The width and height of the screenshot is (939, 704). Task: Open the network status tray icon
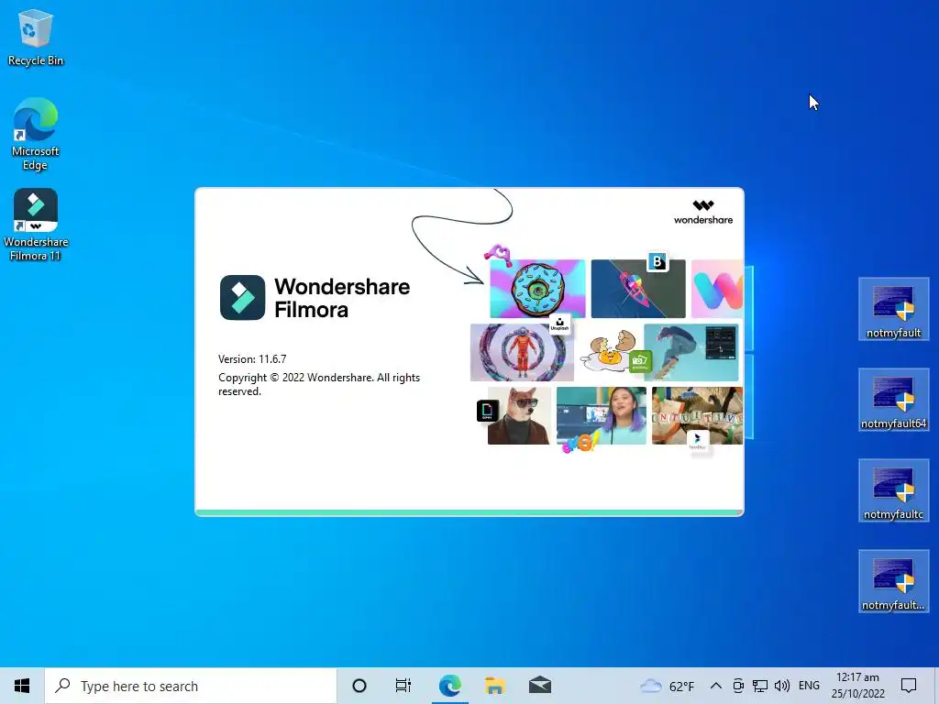click(x=760, y=686)
